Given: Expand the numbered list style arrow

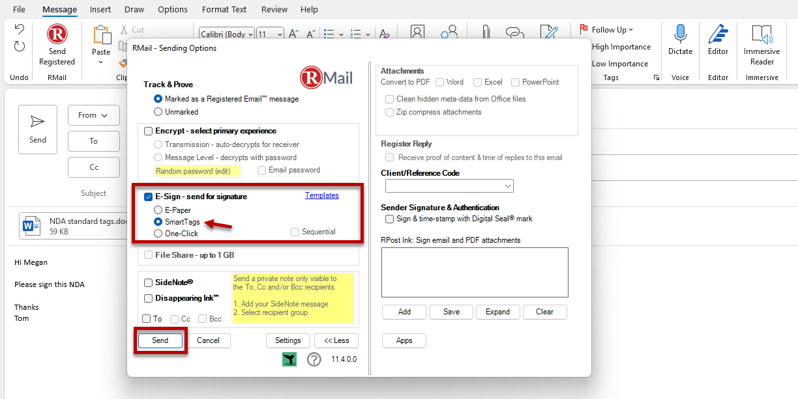Looking at the screenshot, I should click(x=368, y=34).
